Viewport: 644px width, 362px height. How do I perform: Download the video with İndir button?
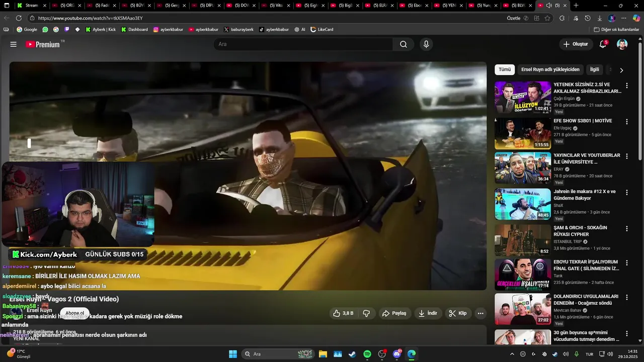click(428, 313)
